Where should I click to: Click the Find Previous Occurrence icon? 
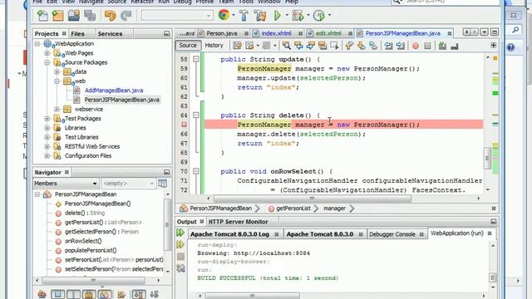click(x=298, y=46)
